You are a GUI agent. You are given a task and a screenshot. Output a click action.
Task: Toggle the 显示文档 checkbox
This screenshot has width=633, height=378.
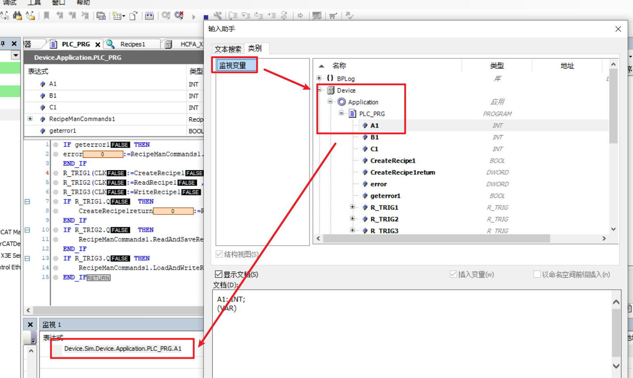tap(219, 274)
